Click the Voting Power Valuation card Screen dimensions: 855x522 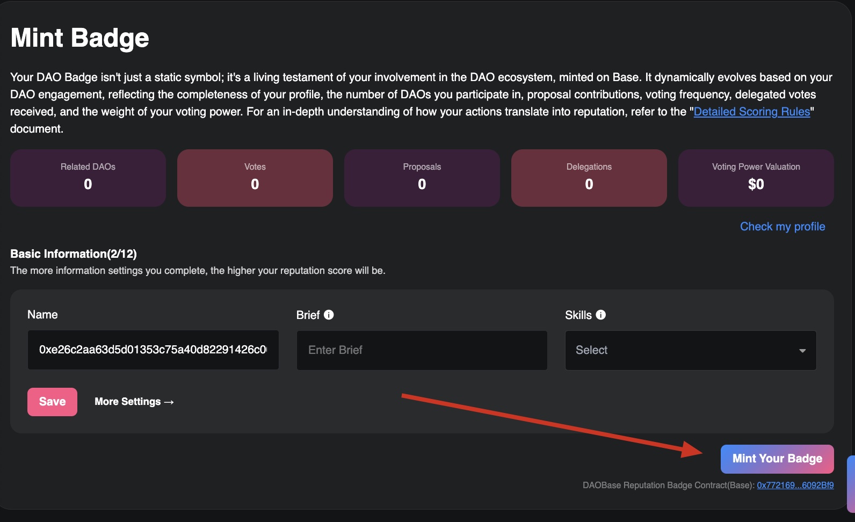[756, 178]
